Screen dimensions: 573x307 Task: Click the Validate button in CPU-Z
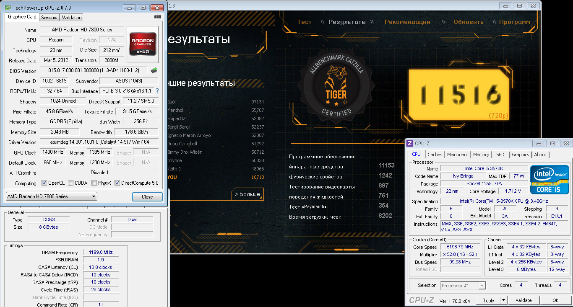click(524, 300)
